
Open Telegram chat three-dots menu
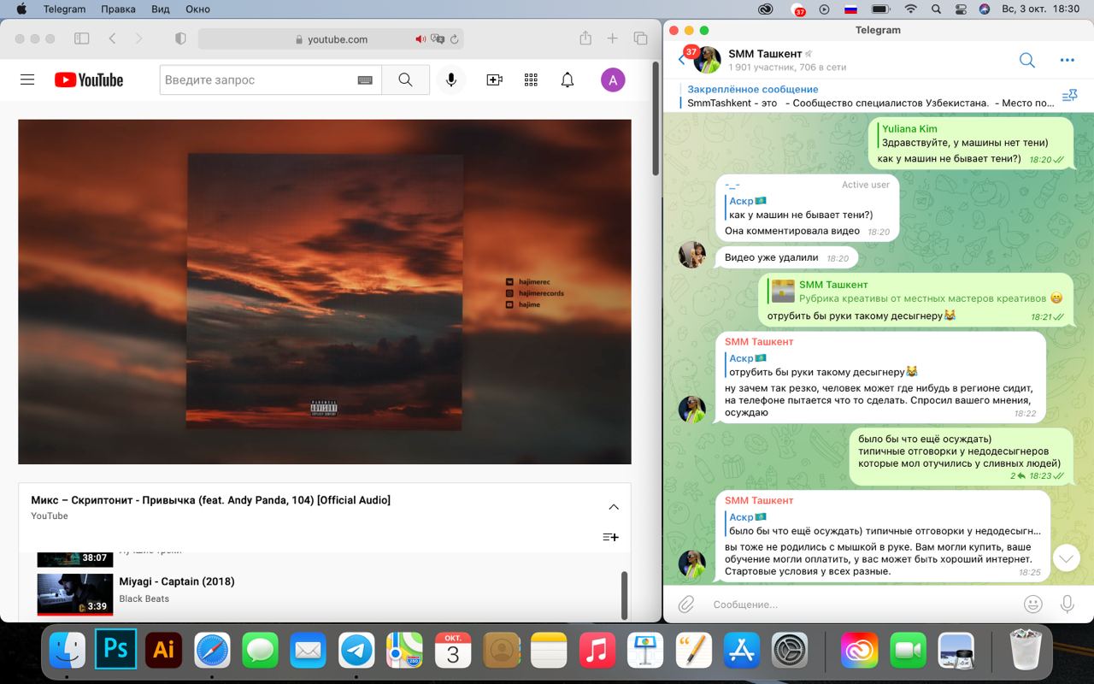coord(1067,60)
